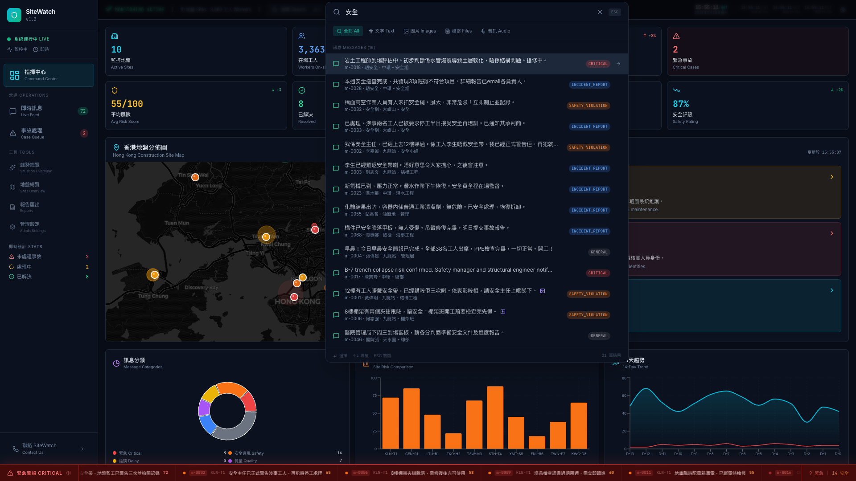856x481 pixels.
Task: Select the 全部 All filter tab
Action: pos(348,31)
